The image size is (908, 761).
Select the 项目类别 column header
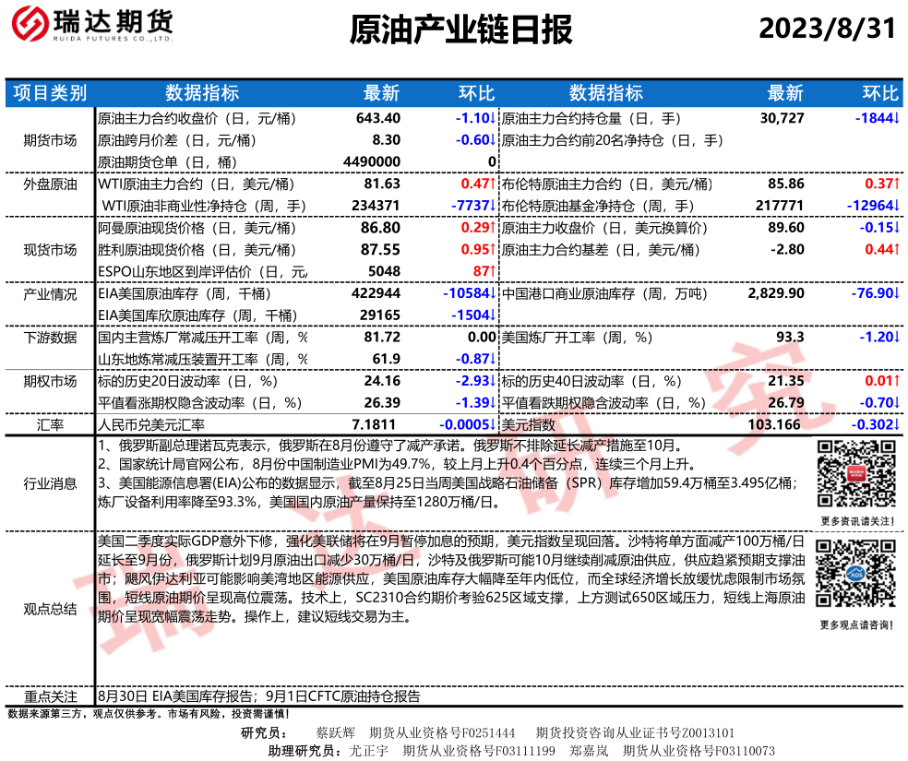(x=50, y=93)
